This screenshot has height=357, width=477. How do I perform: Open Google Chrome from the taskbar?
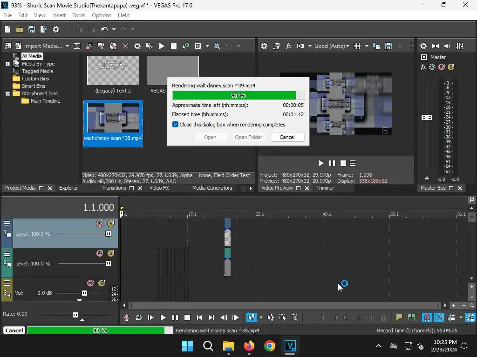coord(270,346)
